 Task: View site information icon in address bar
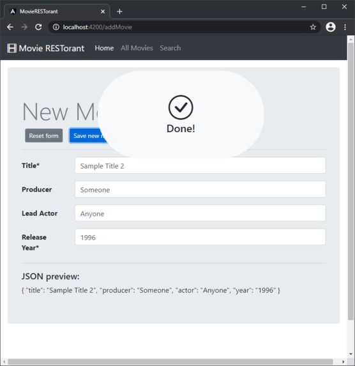point(56,27)
